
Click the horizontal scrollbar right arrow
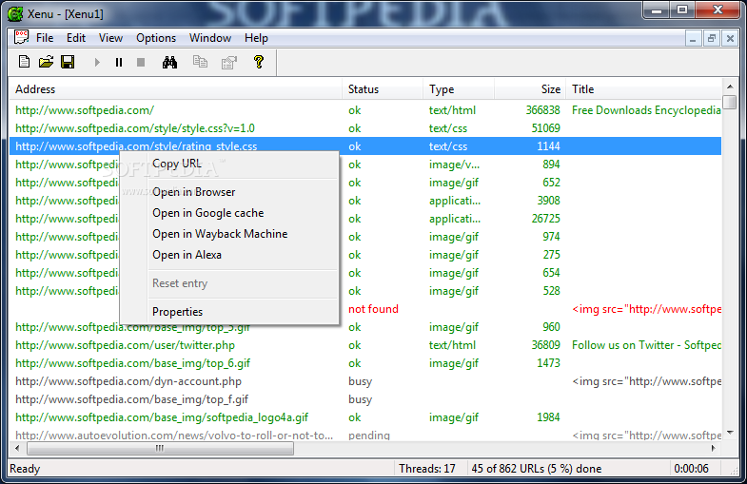[713, 448]
